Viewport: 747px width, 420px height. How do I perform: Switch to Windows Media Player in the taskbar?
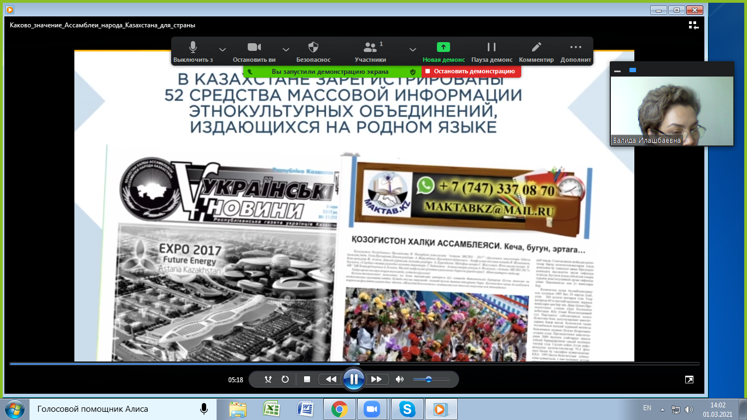(x=440, y=409)
